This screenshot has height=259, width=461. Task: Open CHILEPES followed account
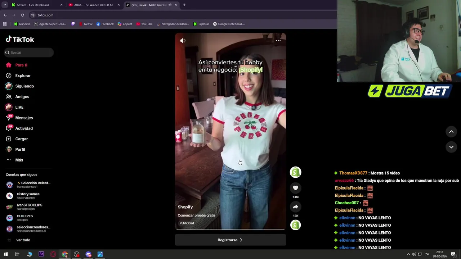click(x=29, y=218)
